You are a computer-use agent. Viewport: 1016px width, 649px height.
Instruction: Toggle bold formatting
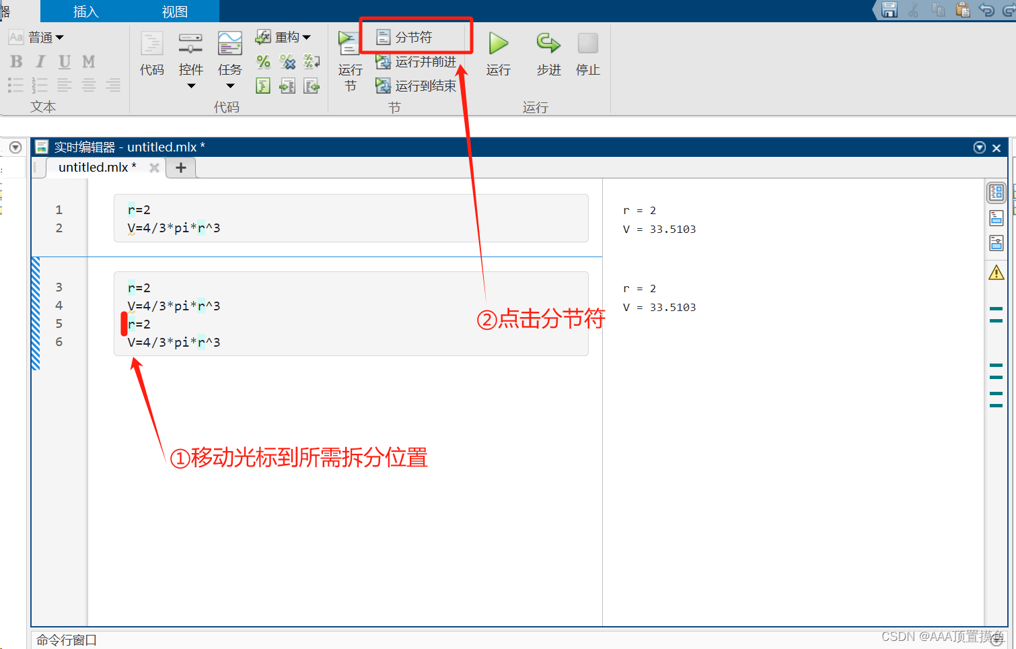point(15,61)
